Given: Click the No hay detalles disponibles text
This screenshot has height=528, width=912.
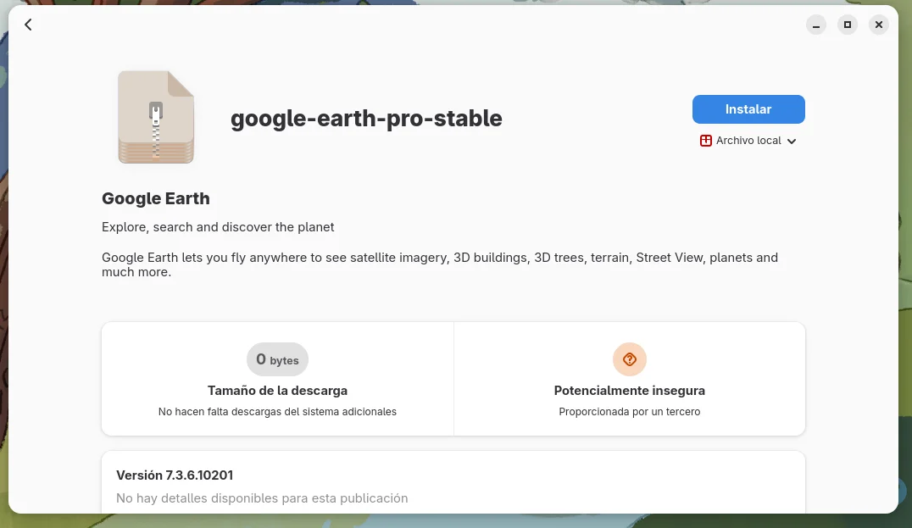Looking at the screenshot, I should click(262, 498).
